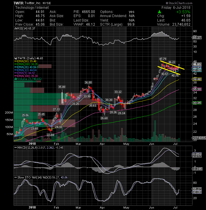
Task: Click the 30.61 price label
Action: 93,106
